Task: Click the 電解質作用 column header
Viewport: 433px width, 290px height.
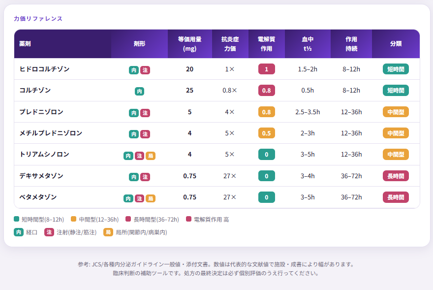Action: 267,44
